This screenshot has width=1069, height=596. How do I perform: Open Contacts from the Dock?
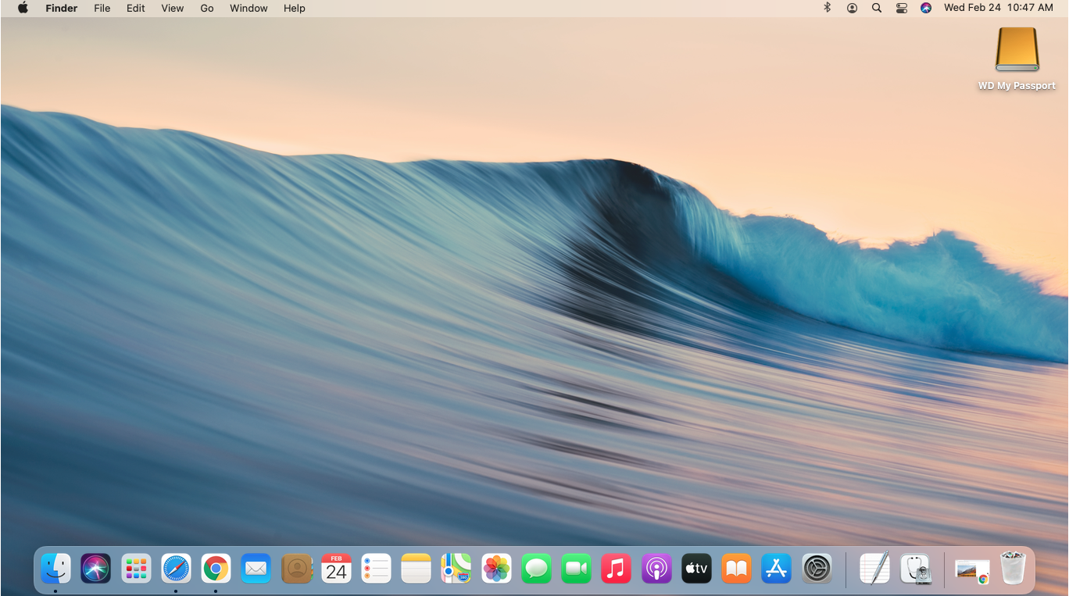tap(297, 568)
